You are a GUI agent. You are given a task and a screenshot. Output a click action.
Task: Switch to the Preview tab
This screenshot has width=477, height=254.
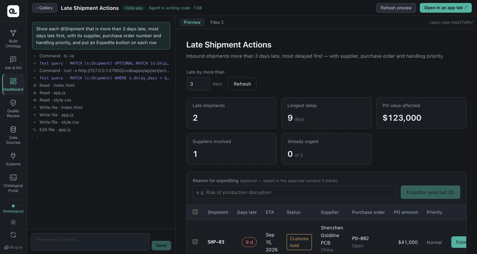tap(192, 22)
